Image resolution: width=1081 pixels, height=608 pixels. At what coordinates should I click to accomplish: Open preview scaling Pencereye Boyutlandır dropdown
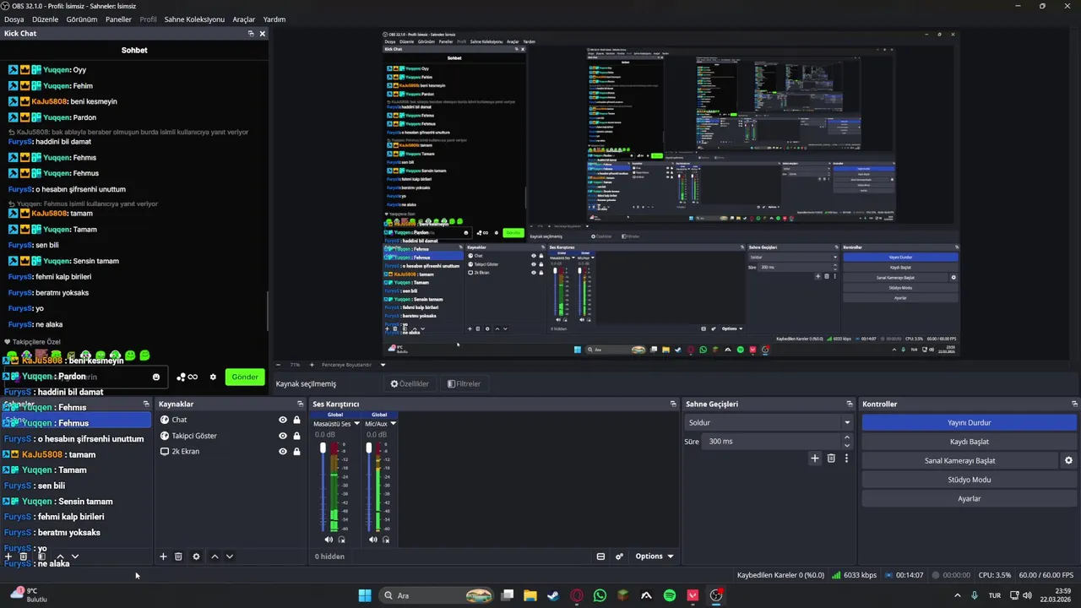click(x=354, y=365)
